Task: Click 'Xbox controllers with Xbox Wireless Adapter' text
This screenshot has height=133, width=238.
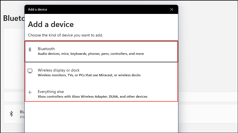Action: (x=92, y=97)
